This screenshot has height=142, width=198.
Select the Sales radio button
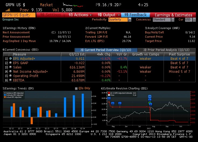pyautogui.click(x=10, y=67)
